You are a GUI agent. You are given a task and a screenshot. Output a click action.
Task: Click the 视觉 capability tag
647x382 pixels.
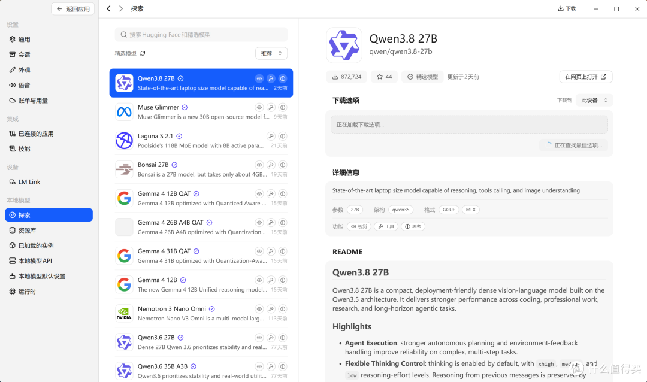(x=359, y=226)
